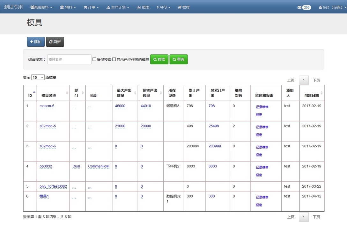This screenshot has width=347, height=232.
Task: Click the green 搜索 button
Action: point(159,59)
